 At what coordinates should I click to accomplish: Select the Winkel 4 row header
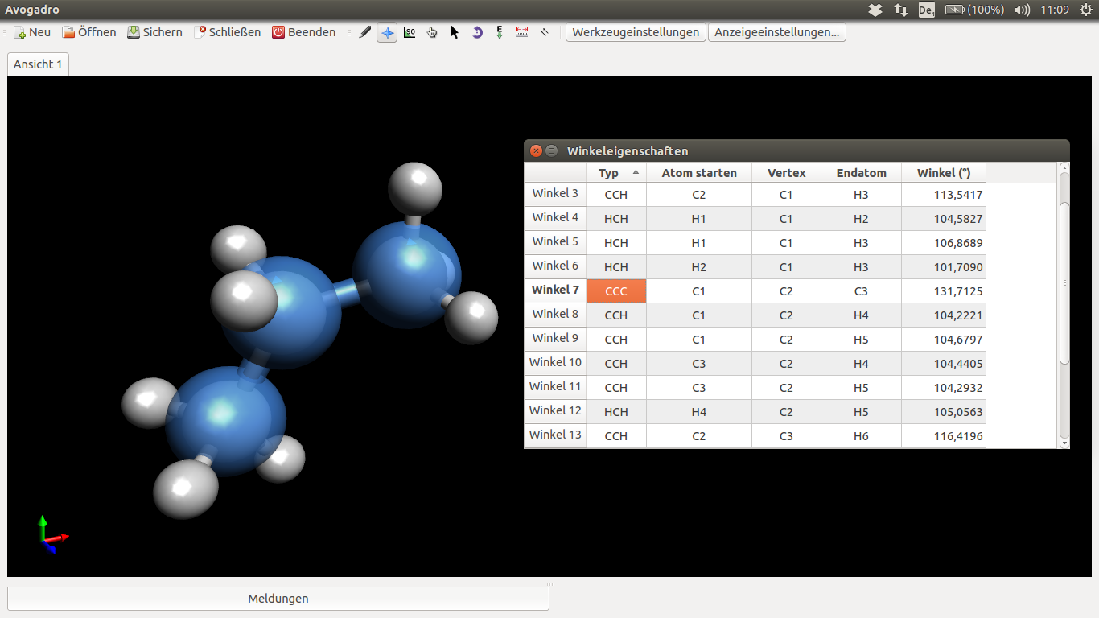click(555, 218)
